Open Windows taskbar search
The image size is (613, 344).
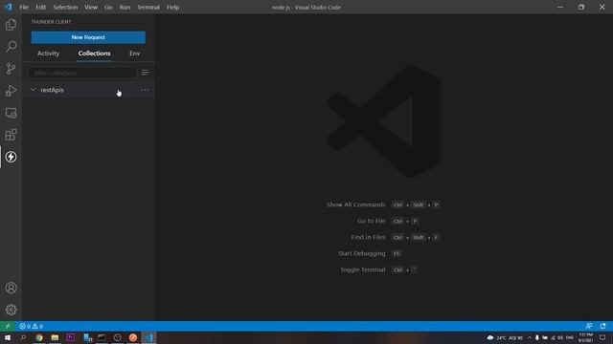tap(23, 337)
